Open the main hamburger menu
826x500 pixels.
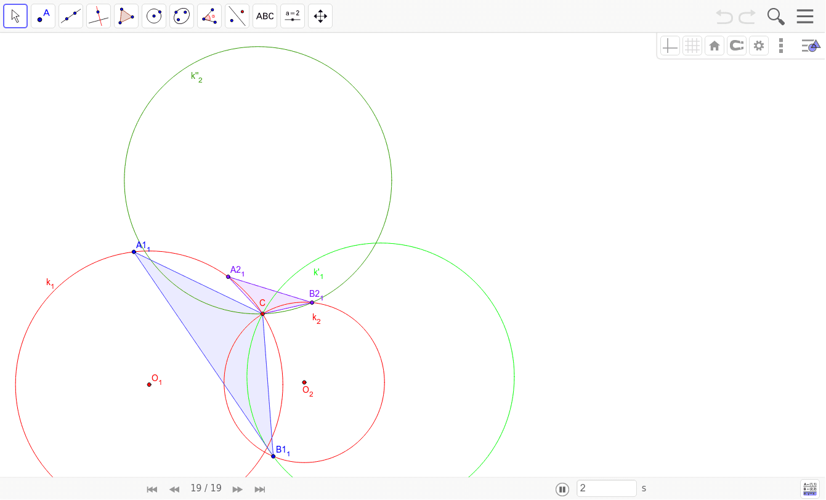click(805, 17)
